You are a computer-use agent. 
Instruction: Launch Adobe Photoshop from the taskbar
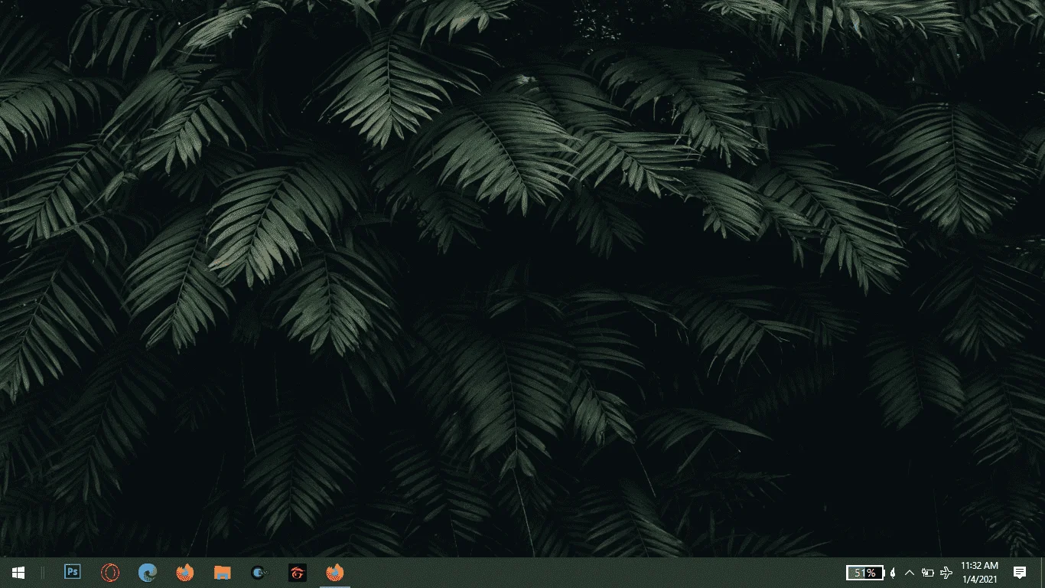73,573
